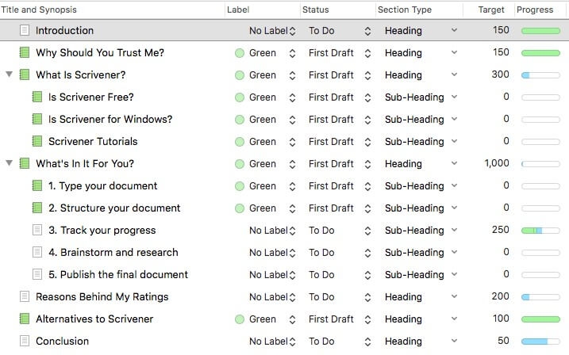Select the 4. Brainstorm and research title
Viewport: 569px width, 355px height.
click(x=113, y=252)
